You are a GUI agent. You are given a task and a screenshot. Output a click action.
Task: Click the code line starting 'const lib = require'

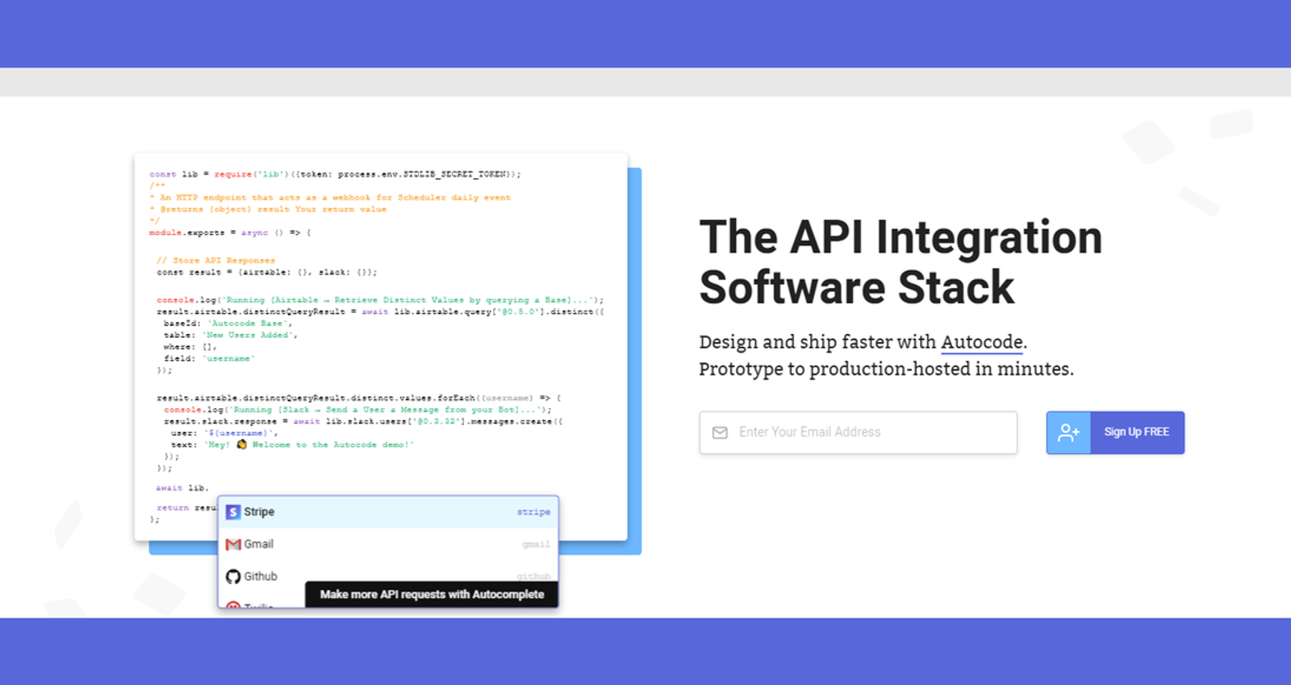[x=335, y=174]
